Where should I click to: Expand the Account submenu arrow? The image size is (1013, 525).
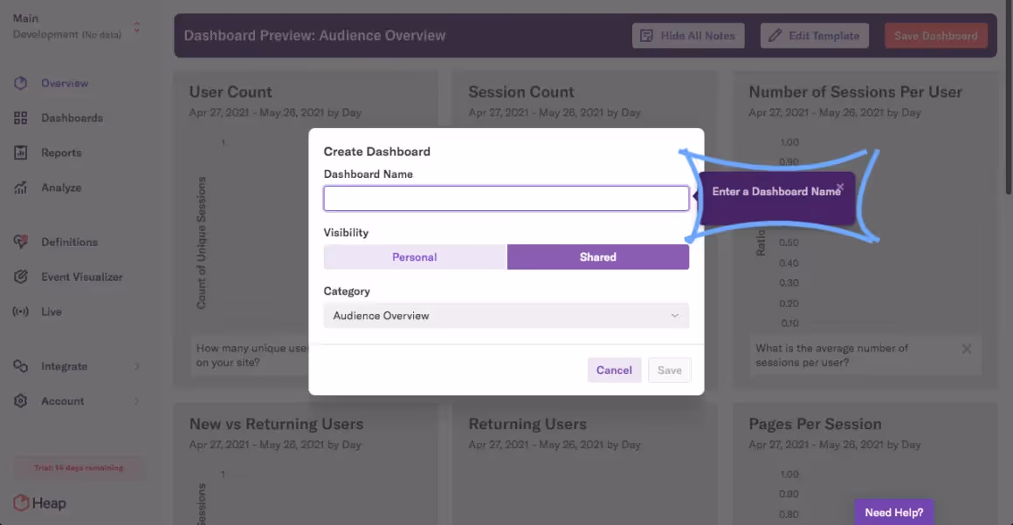[137, 401]
